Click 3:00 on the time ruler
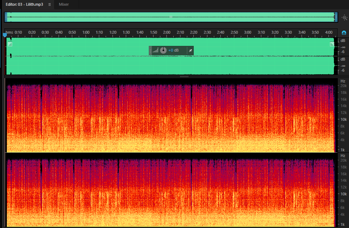Viewport: 349px width, 228px height. click(248, 32)
